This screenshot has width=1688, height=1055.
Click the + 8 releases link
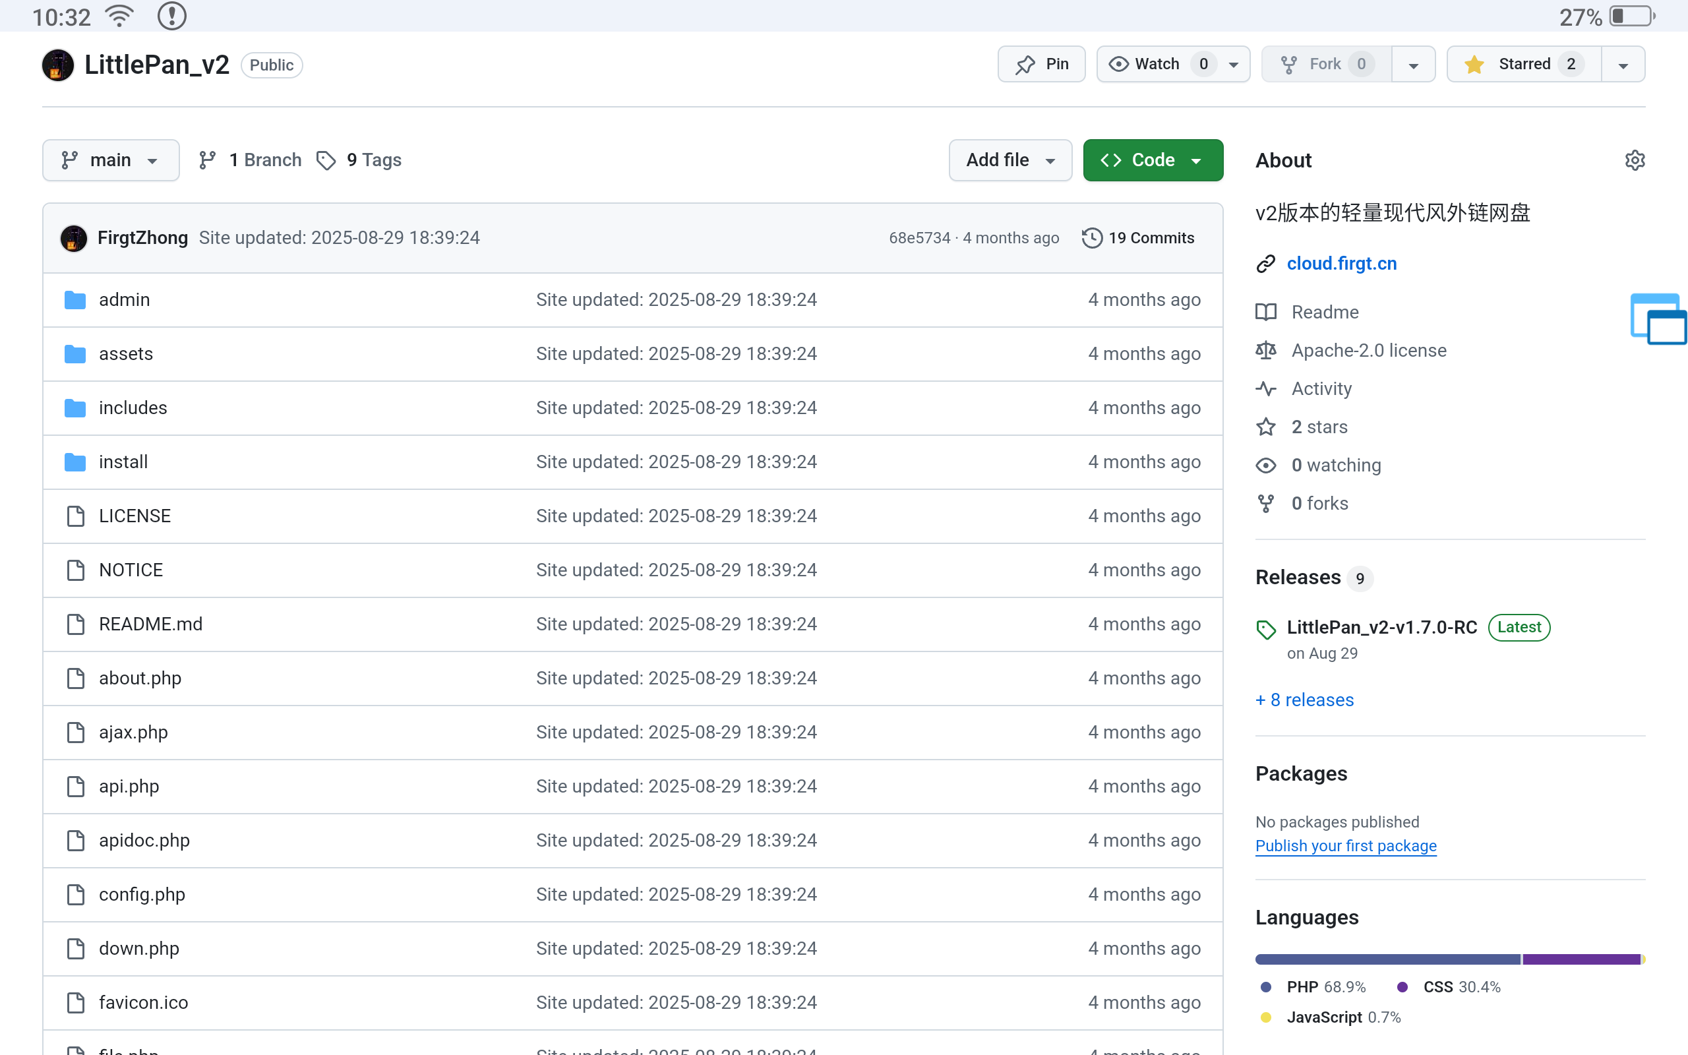pos(1304,700)
